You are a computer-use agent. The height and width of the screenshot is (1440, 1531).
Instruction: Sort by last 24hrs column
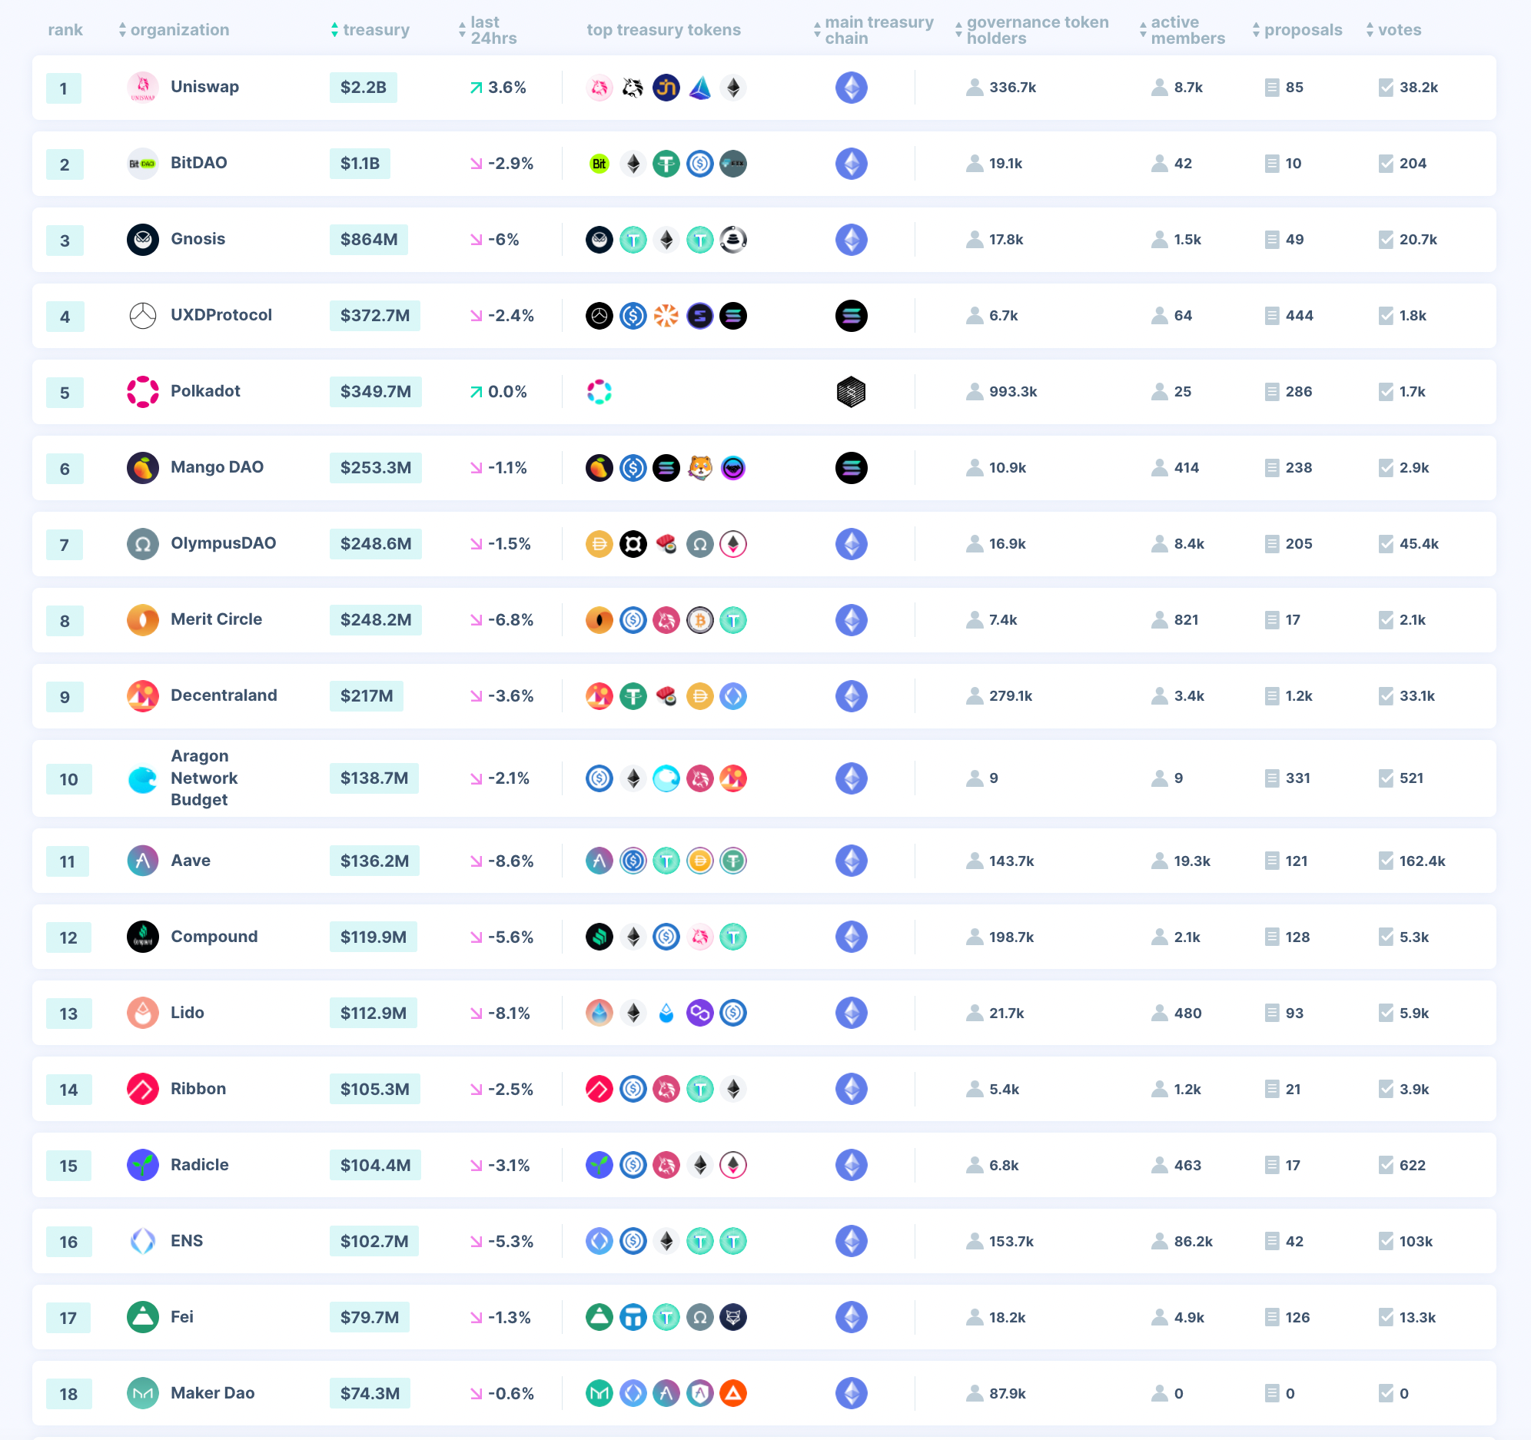[488, 30]
